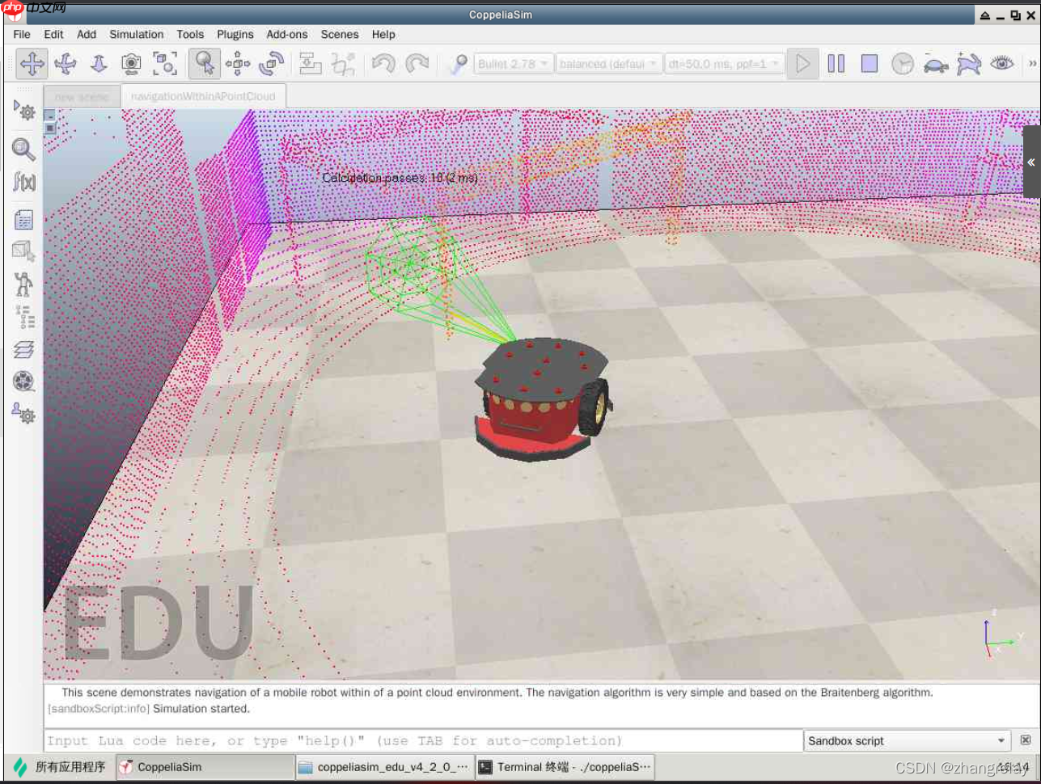Open the dt=50.0 ms time step dropdown
Viewport: 1041px width, 784px height.
click(723, 64)
